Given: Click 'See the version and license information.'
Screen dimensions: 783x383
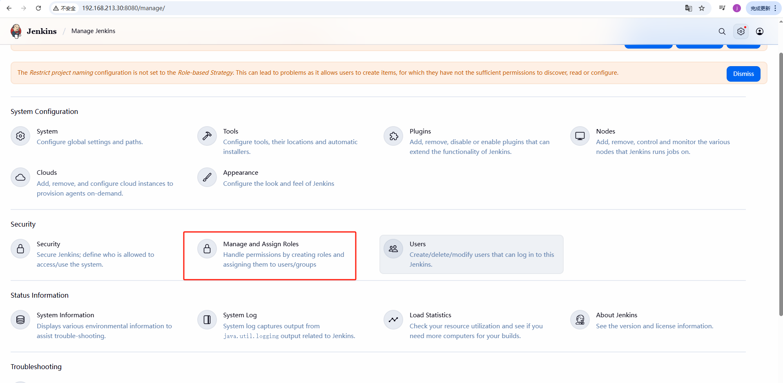Looking at the screenshot, I should (x=654, y=326).
